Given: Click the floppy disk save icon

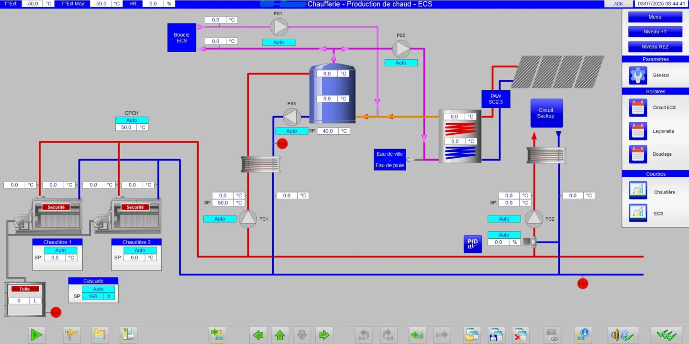Looking at the screenshot, I should click(x=496, y=335).
